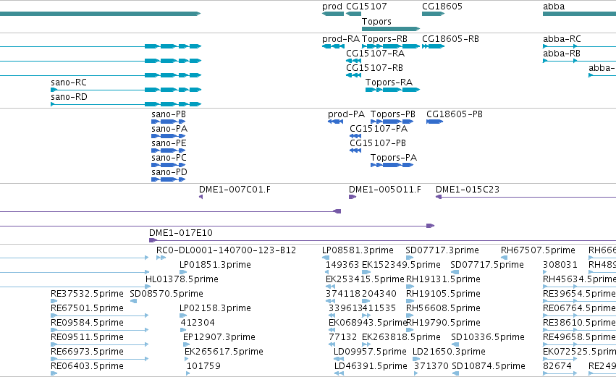This screenshot has height=377, width=616.
Task: Select EST EK068943.5prime
Action: (332, 331)
